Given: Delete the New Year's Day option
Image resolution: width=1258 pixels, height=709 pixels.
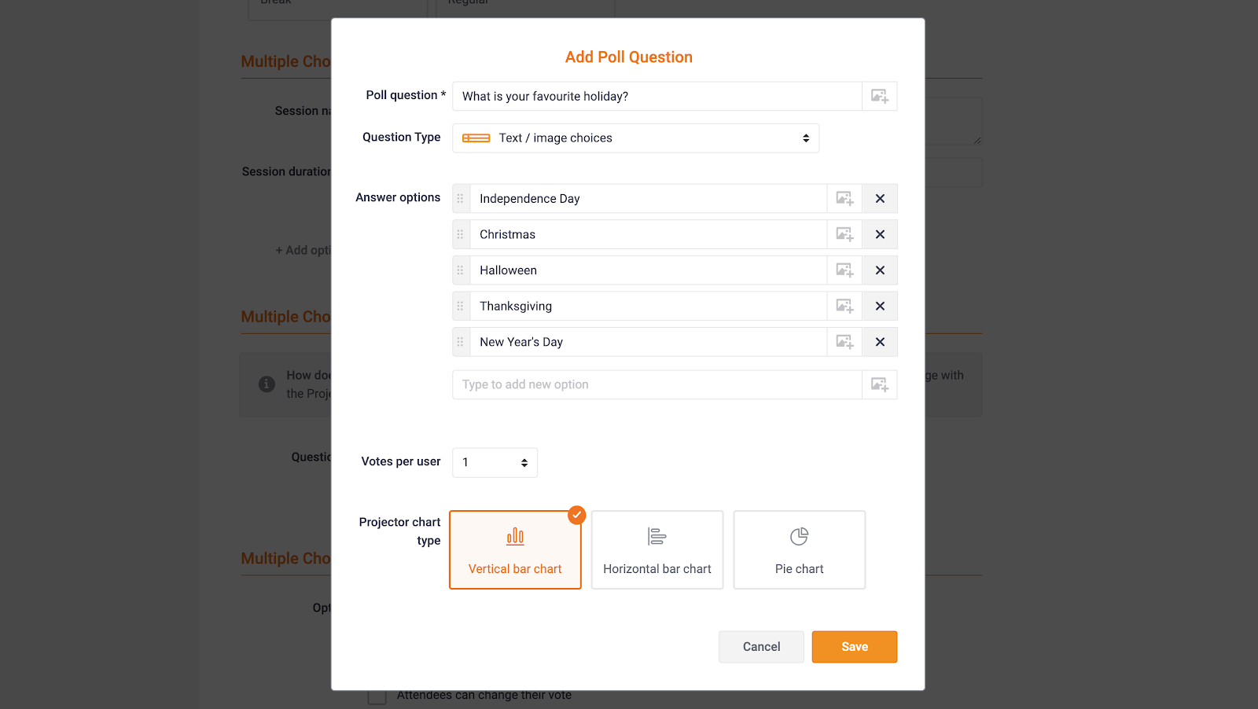Looking at the screenshot, I should click(x=880, y=342).
